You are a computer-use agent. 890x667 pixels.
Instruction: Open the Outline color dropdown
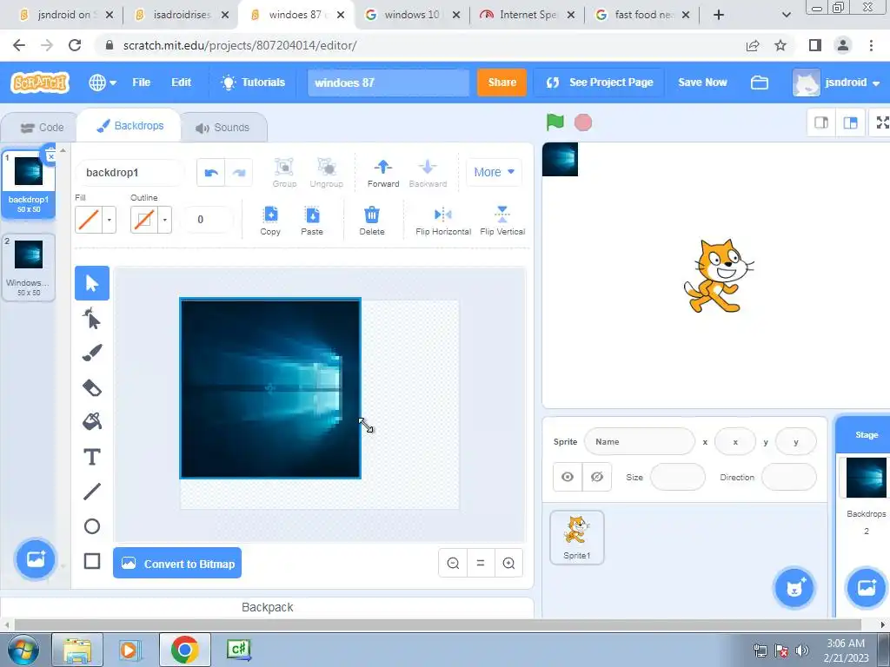[164, 220]
